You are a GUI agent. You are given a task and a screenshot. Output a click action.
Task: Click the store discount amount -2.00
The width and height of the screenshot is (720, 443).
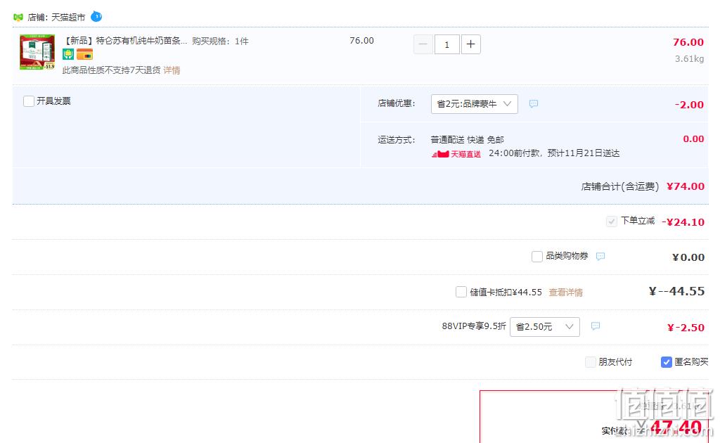tap(689, 105)
